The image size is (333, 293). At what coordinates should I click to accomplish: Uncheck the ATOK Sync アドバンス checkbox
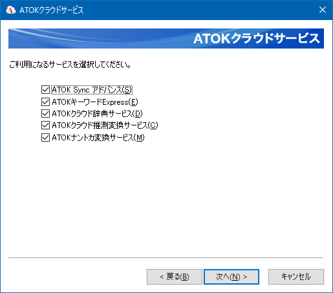tap(45, 90)
